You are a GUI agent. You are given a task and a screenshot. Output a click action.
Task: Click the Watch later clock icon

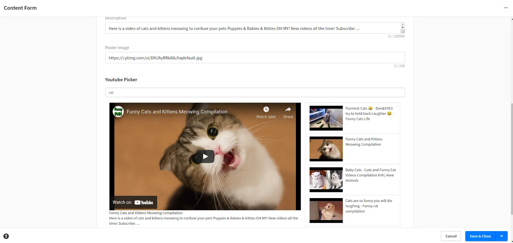pos(266,109)
